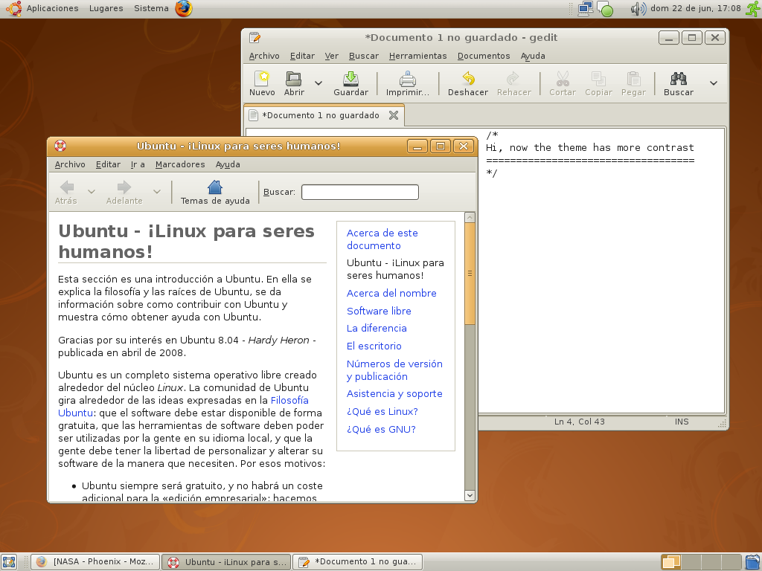Image resolution: width=762 pixels, height=571 pixels.
Task: Launch Firefox from the top panel
Action: (x=184, y=9)
